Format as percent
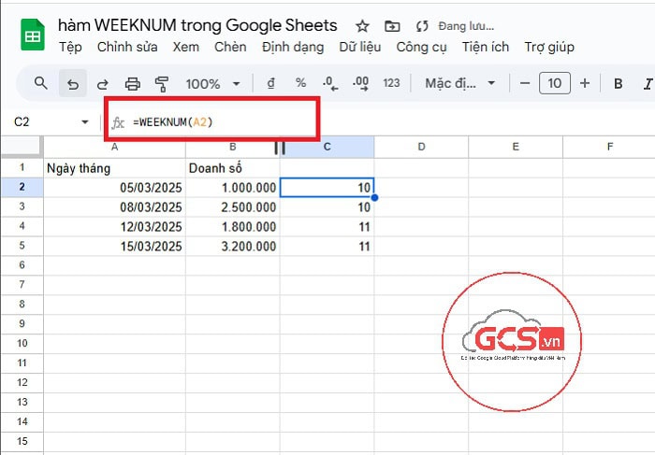Screen dimensions: 655x455 point(300,83)
